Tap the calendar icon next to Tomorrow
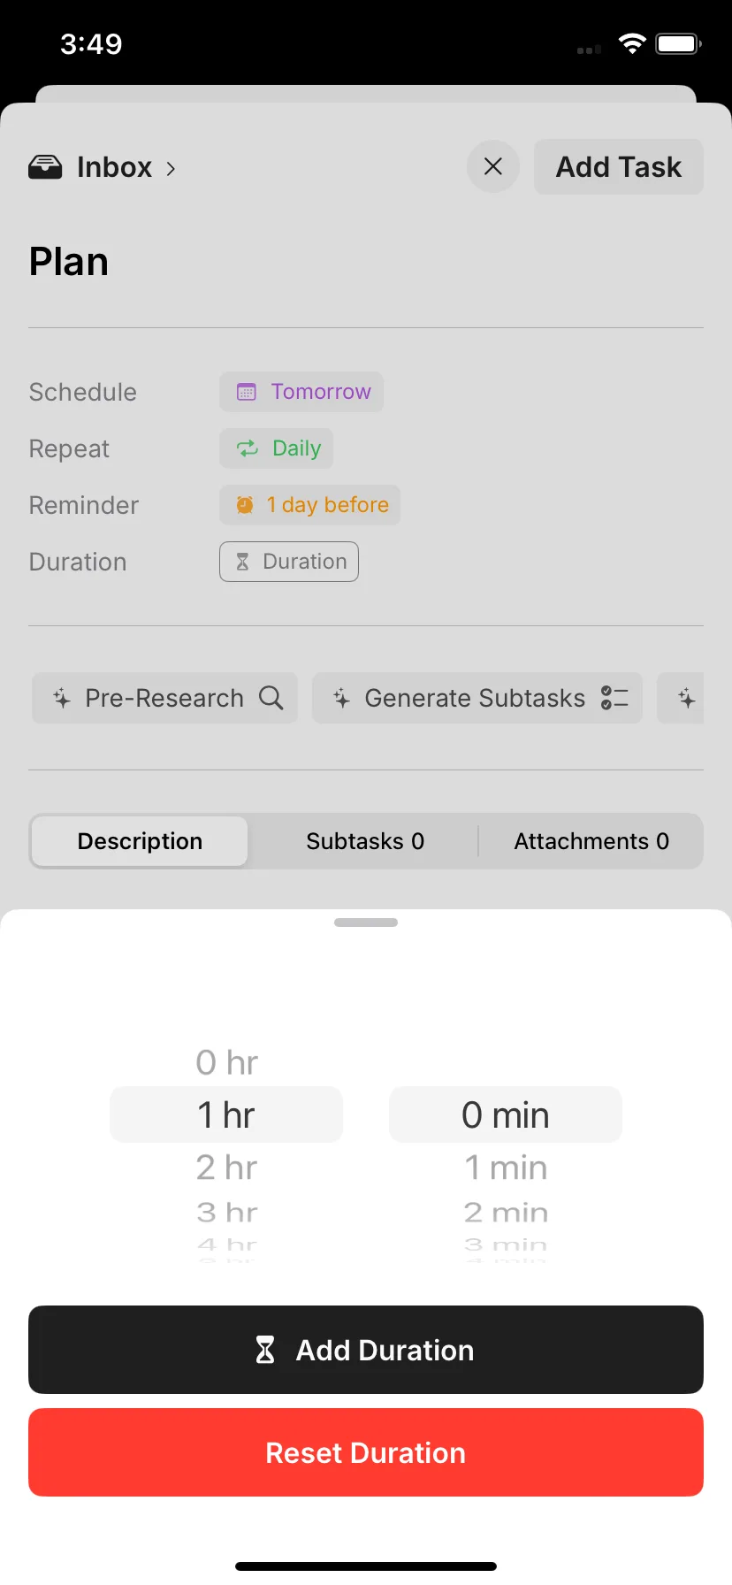The width and height of the screenshot is (732, 1585). click(x=247, y=392)
